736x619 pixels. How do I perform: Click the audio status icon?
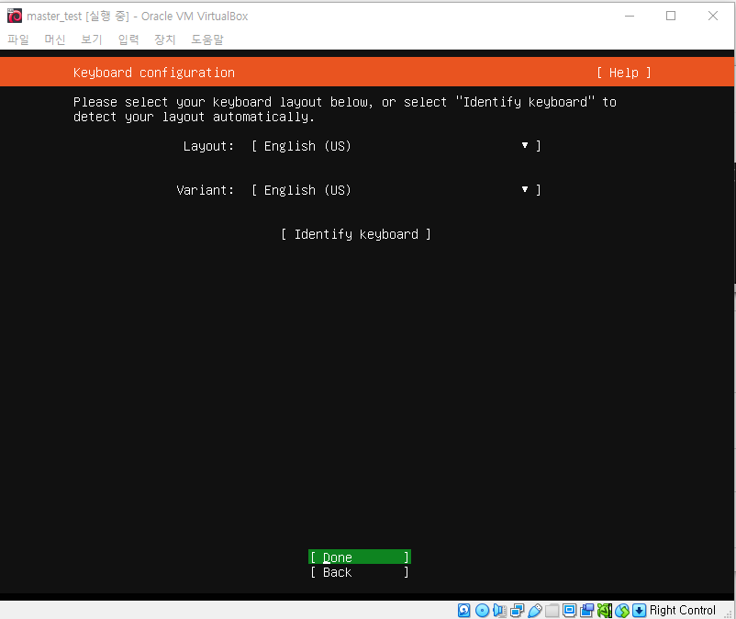pos(499,610)
